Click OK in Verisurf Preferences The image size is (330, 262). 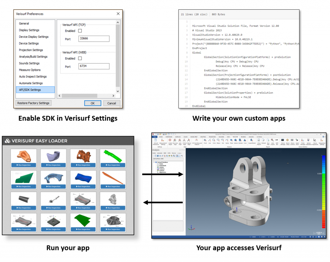(x=93, y=103)
